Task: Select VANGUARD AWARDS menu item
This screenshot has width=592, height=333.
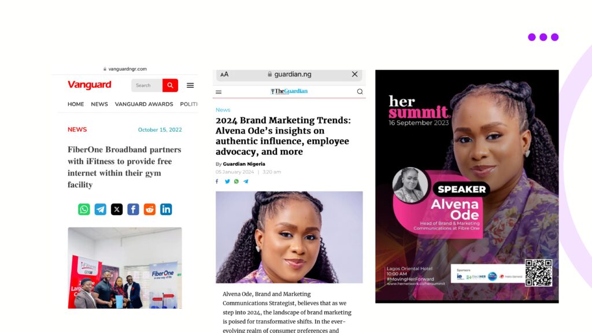Action: coord(144,104)
